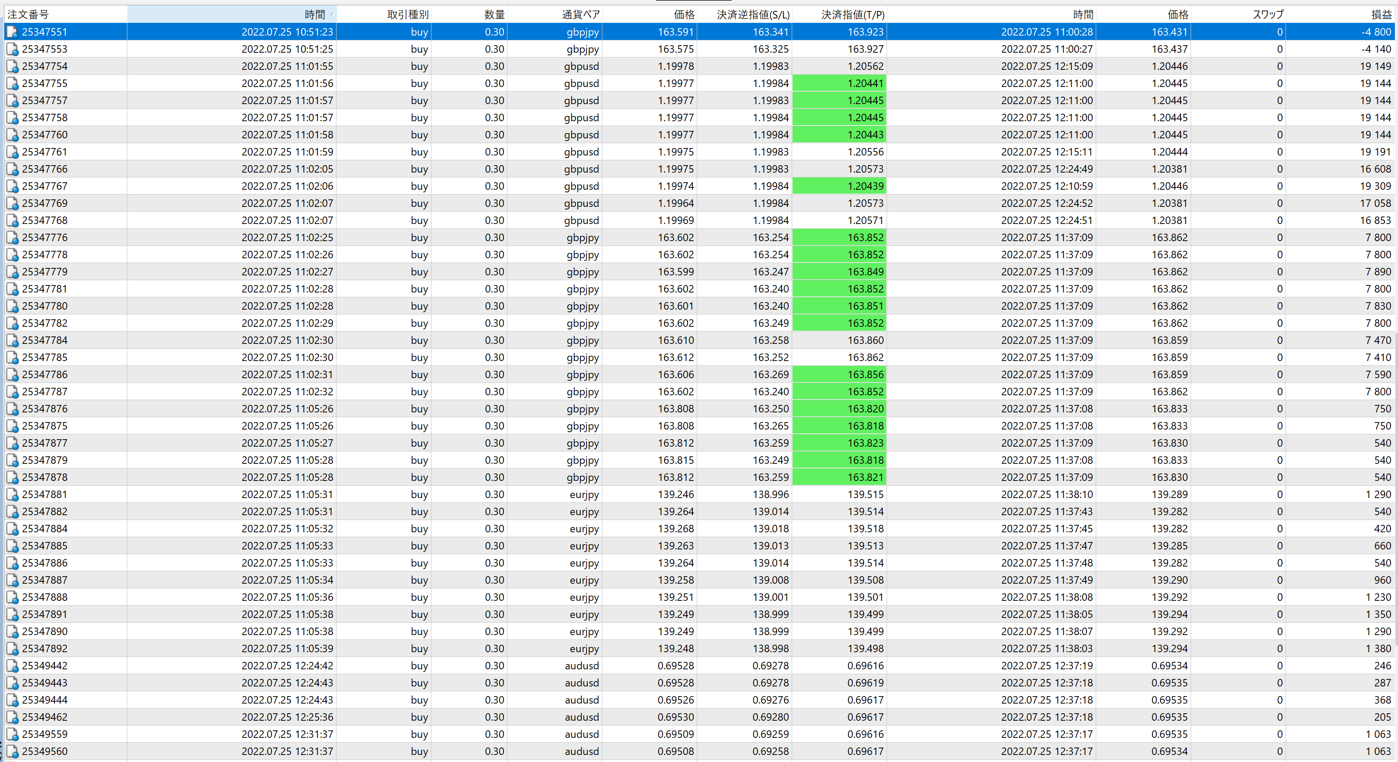Click the order icon for 25347876

pyautogui.click(x=12, y=409)
